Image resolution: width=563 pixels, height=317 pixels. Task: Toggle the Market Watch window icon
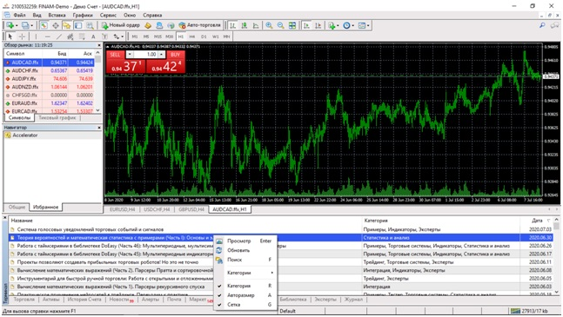[44, 25]
